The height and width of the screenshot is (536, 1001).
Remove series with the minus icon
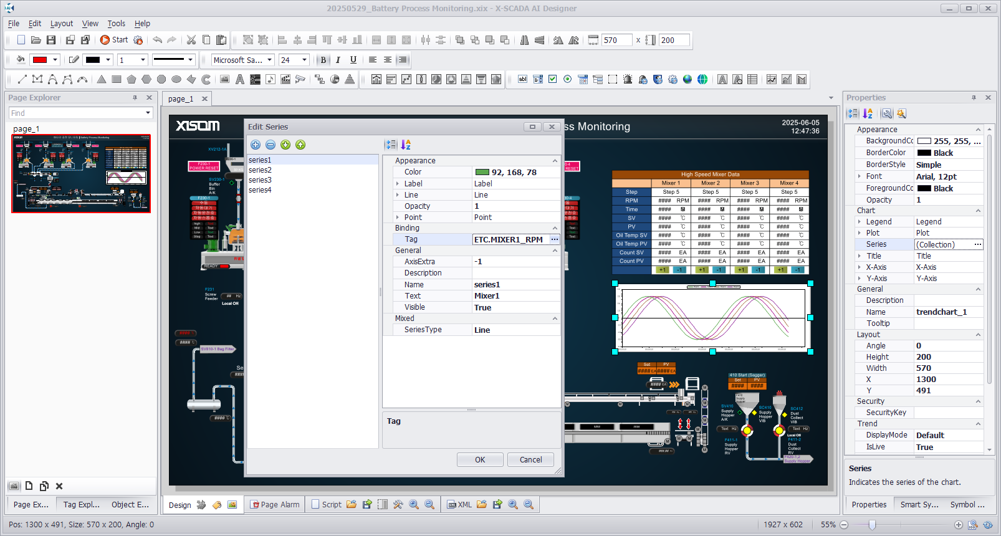point(271,145)
